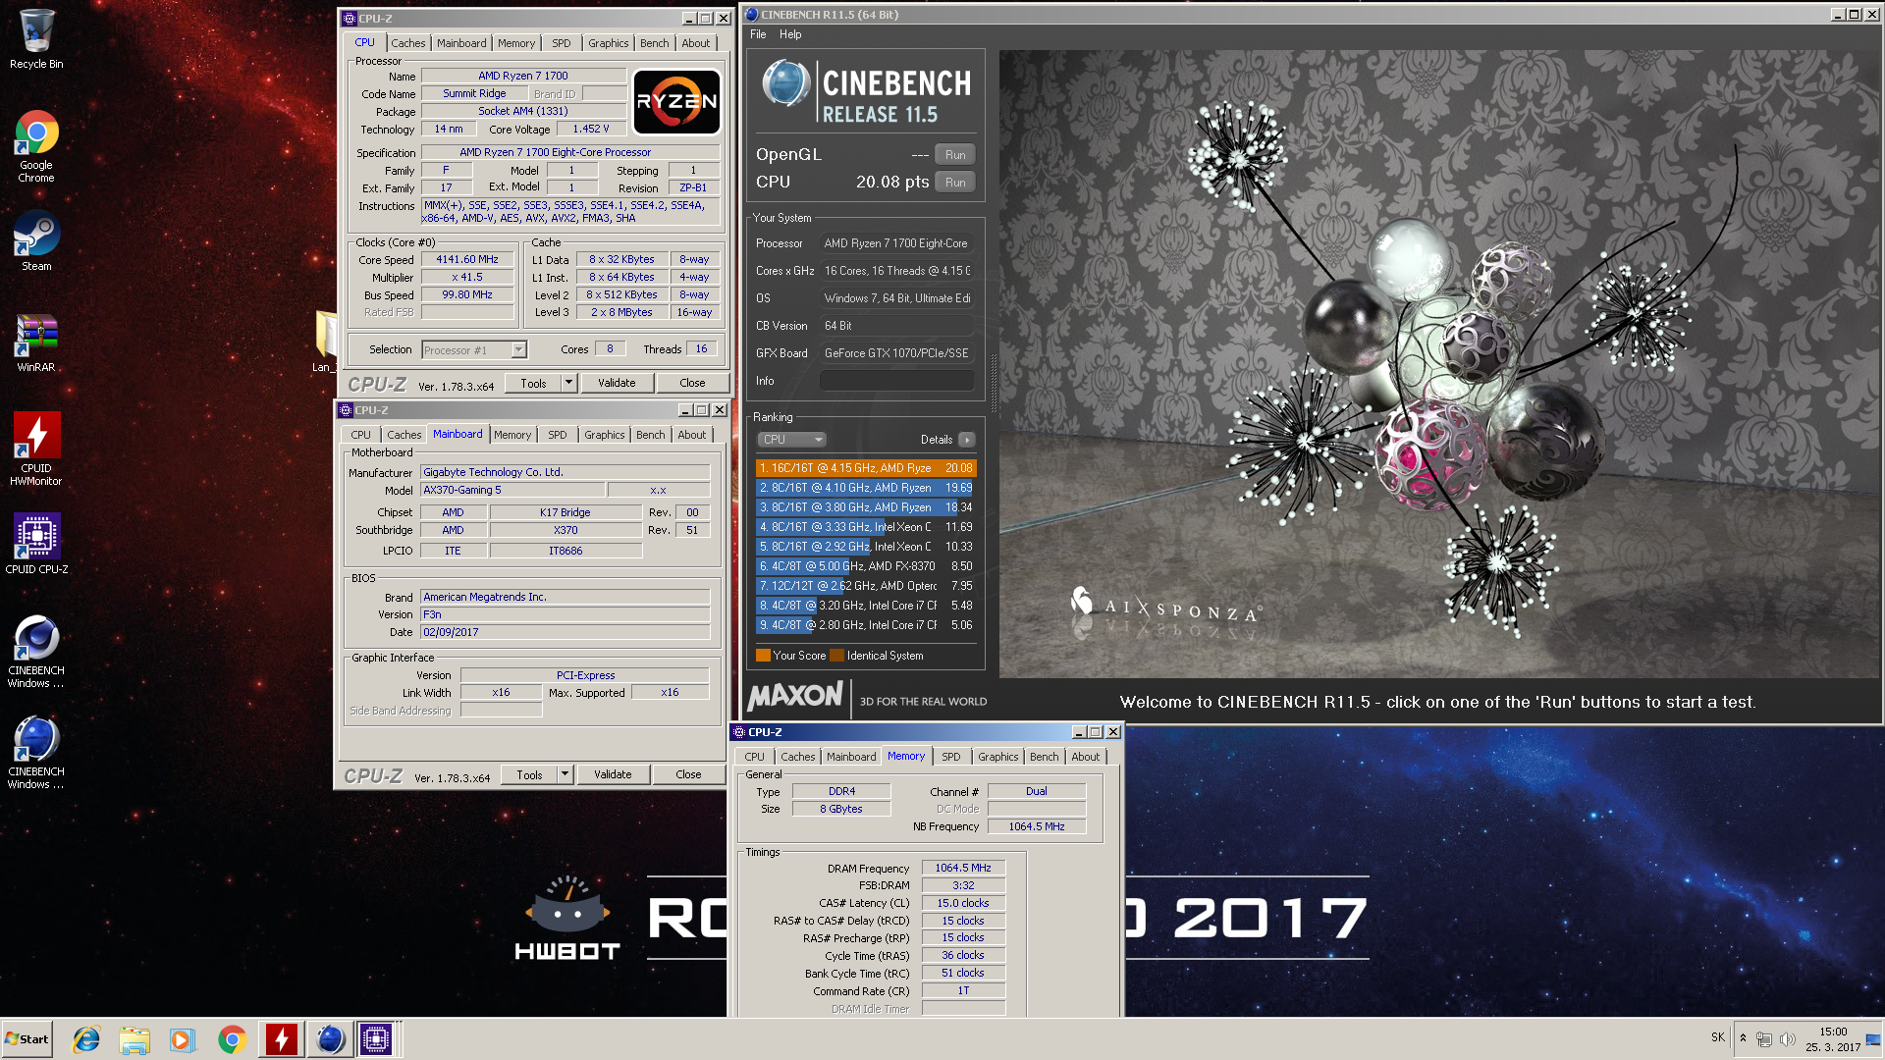Click the Your Score orange legend swatch
1885x1060 pixels.
[763, 656]
